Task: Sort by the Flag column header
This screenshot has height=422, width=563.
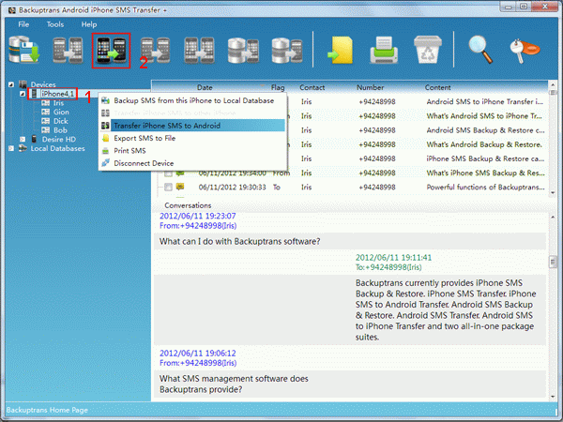Action: [278, 87]
